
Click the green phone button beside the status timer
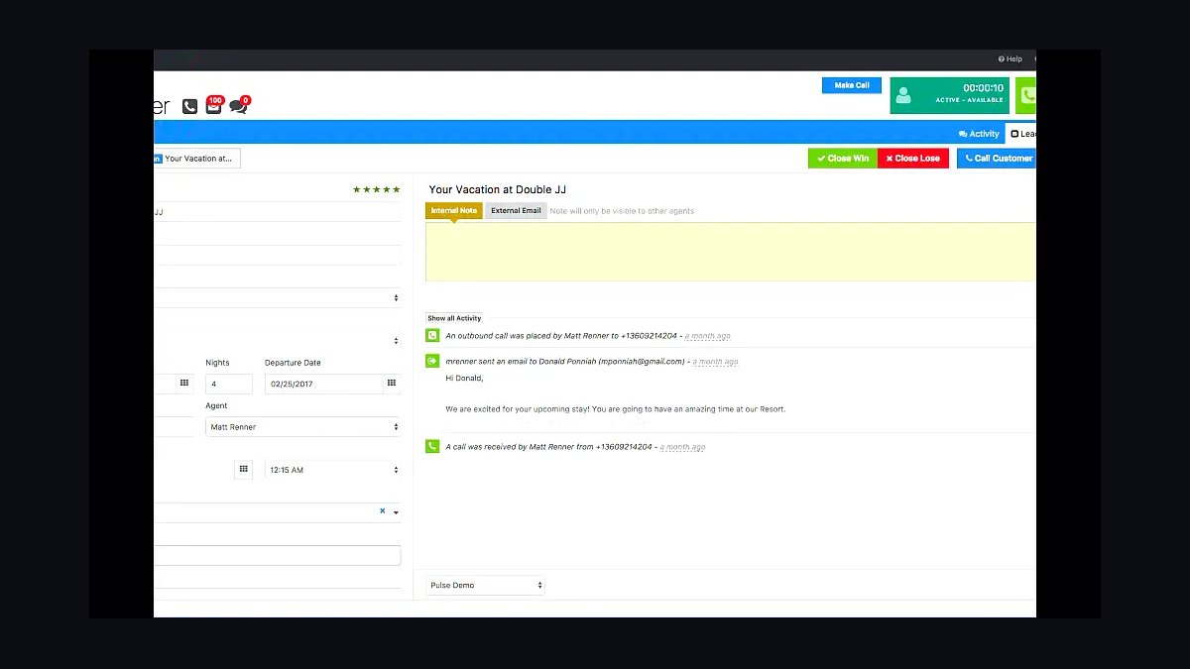[x=1026, y=95]
